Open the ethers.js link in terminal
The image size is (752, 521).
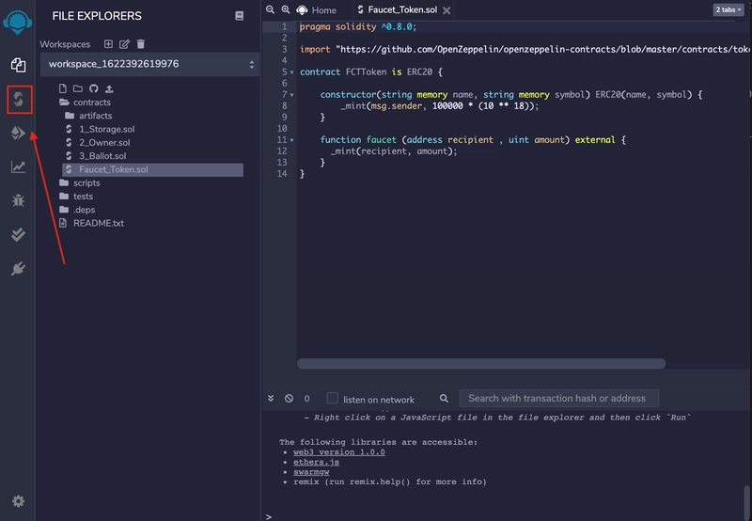click(x=316, y=462)
